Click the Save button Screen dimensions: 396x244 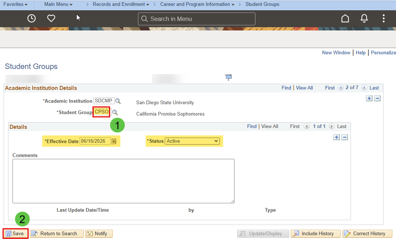16,234
